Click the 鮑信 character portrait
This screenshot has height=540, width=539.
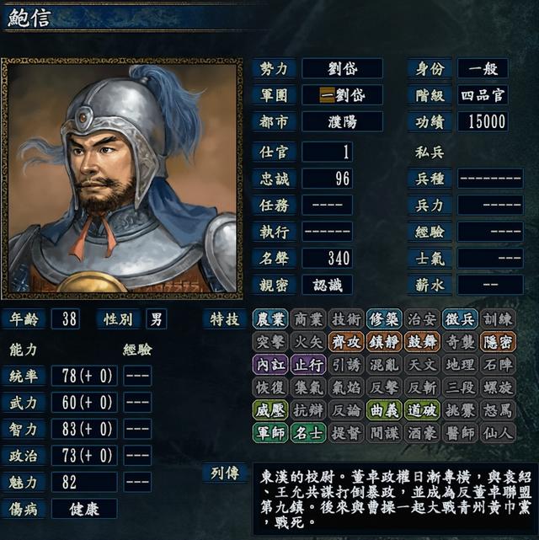[x=122, y=179]
